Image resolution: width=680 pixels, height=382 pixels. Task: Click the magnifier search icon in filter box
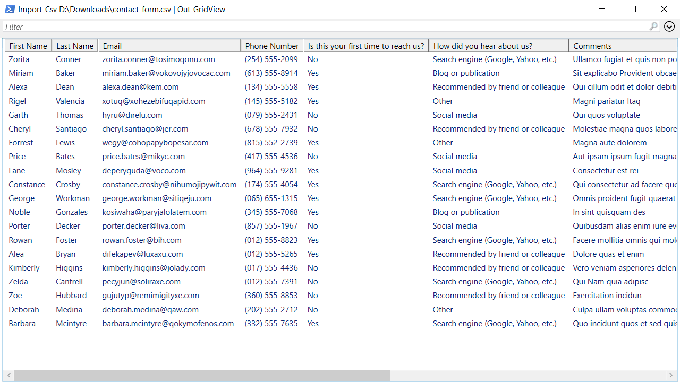(x=653, y=27)
